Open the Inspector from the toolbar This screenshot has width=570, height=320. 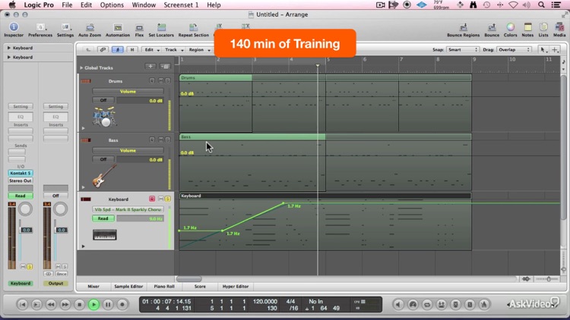click(x=14, y=30)
